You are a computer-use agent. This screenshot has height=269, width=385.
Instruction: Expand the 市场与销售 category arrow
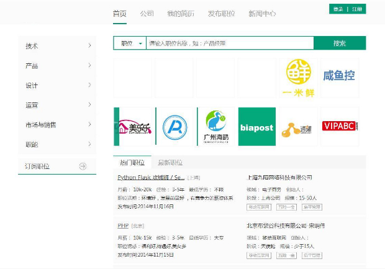tap(89, 124)
